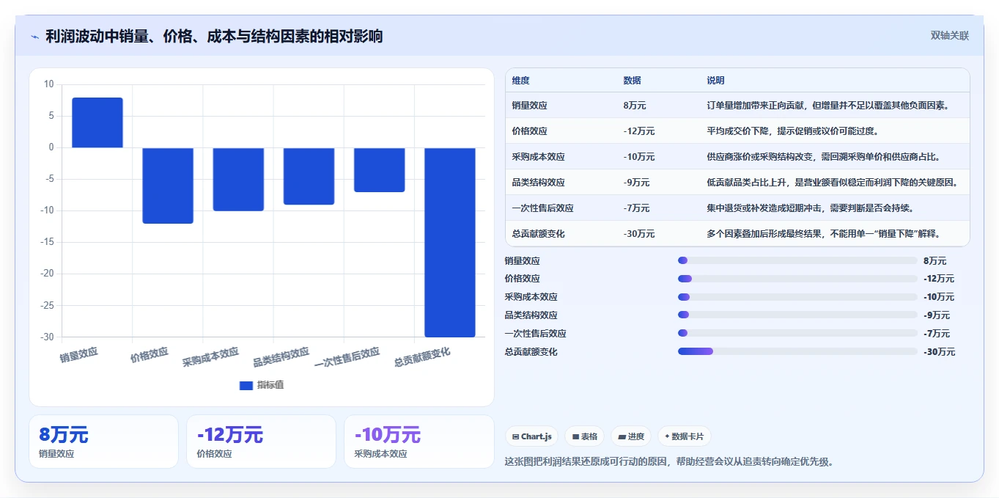999x498 pixels.
Task: Click the 采购成本效应 cell in table
Action: coord(538,157)
